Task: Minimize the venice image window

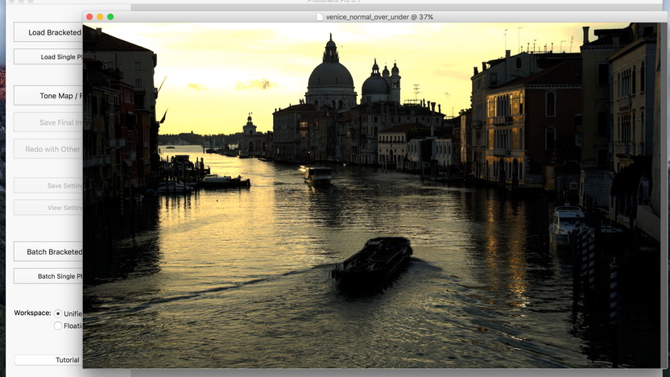Action: pos(100,17)
